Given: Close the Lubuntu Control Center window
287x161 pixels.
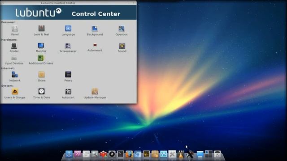Looking at the screenshot, I should [x=134, y=3].
